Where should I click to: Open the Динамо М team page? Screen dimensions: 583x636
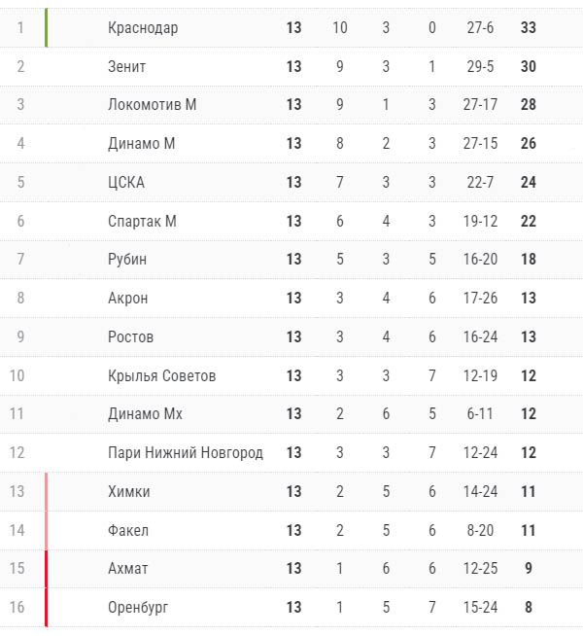pyautogui.click(x=141, y=144)
